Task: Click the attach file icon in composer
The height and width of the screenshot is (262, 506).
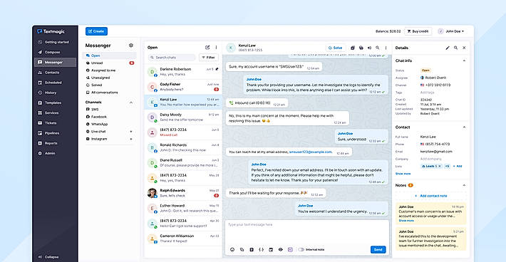Action: pos(252,250)
